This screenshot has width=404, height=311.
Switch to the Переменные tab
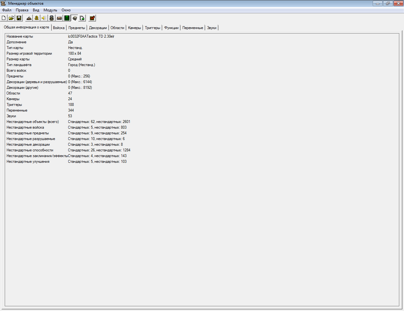[x=193, y=28]
